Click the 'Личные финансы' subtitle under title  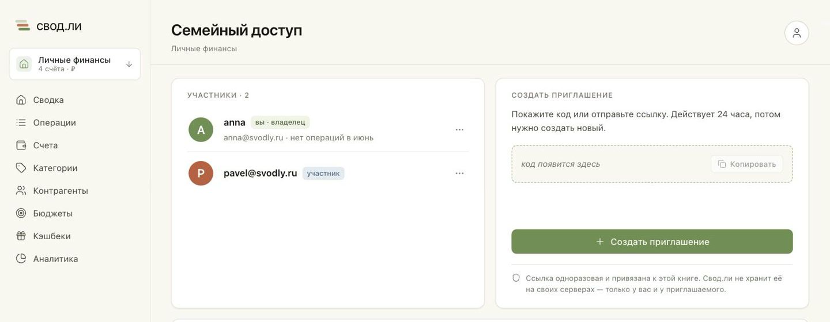[204, 49]
